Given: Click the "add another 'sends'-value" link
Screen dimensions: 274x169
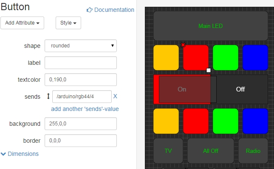Looking at the screenshot, I should tap(85, 109).
